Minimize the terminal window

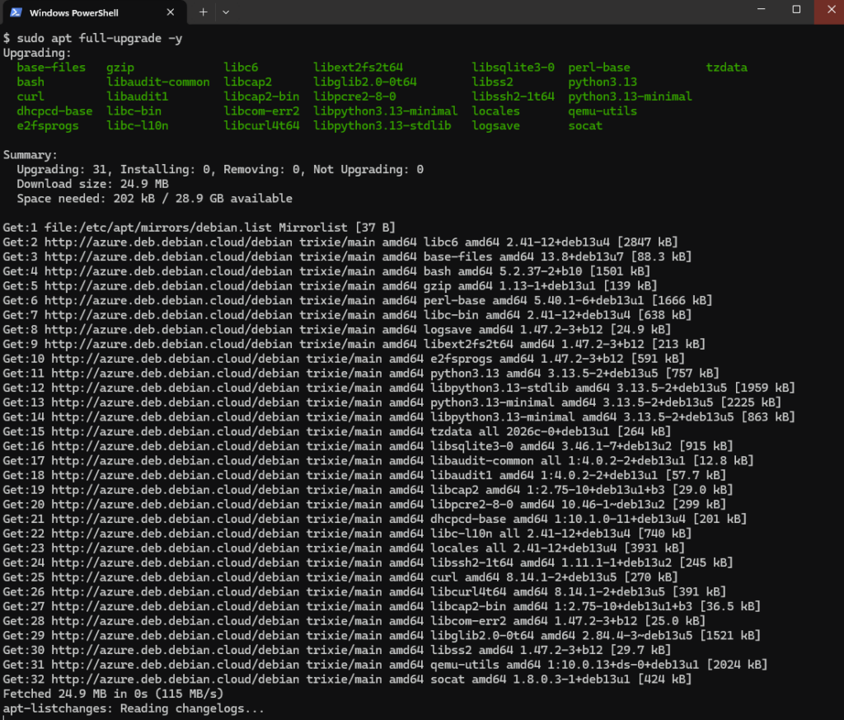[x=761, y=10]
